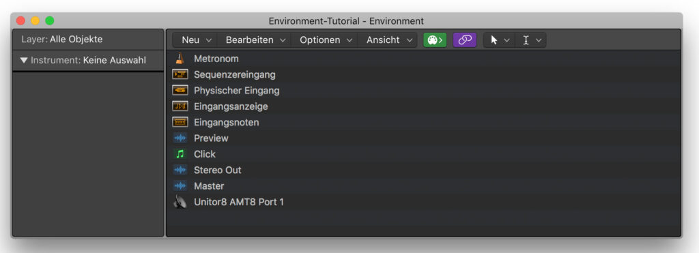Click the Stereo Out waveform icon
This screenshot has width=699, height=253.
coord(180,170)
